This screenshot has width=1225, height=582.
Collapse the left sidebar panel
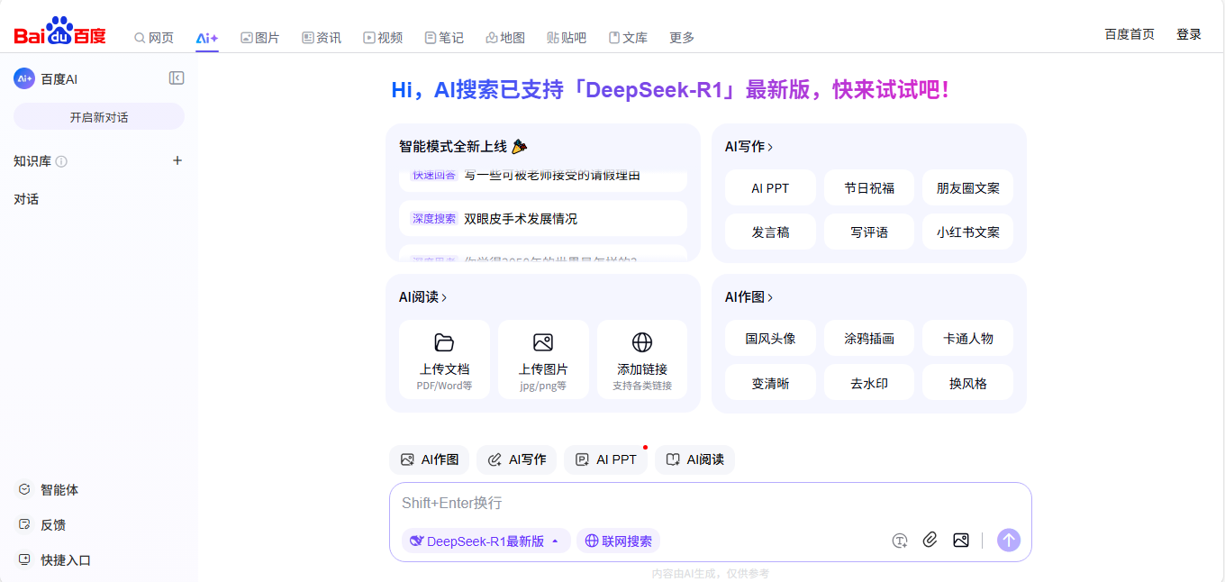tap(177, 78)
